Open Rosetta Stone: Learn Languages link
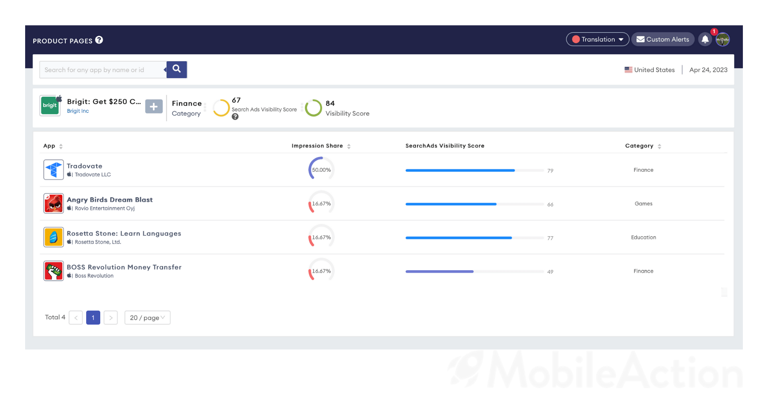The height and width of the screenshot is (414, 768). tap(124, 233)
